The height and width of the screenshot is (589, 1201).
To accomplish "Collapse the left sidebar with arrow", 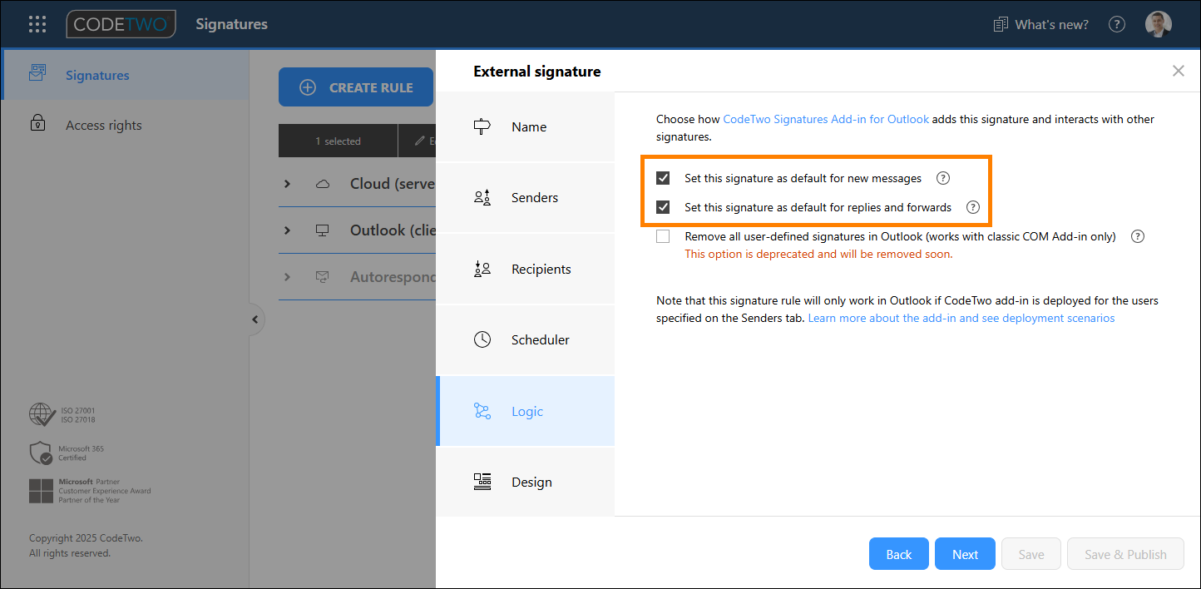I will [255, 319].
